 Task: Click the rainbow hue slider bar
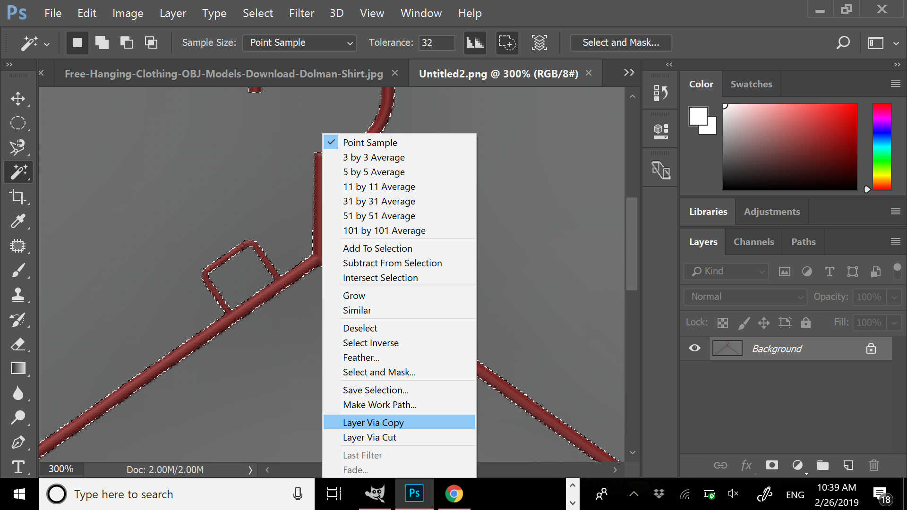tap(881, 146)
